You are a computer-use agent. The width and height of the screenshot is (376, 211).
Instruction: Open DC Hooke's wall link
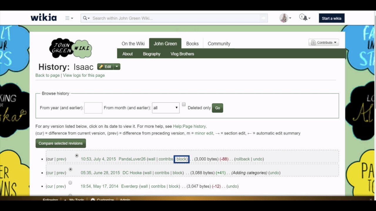tap(148, 173)
